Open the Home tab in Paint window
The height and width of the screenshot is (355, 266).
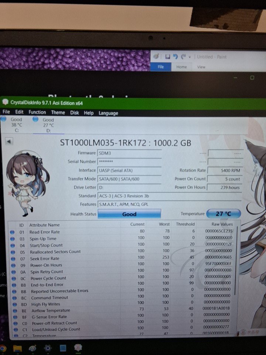tap(181, 67)
